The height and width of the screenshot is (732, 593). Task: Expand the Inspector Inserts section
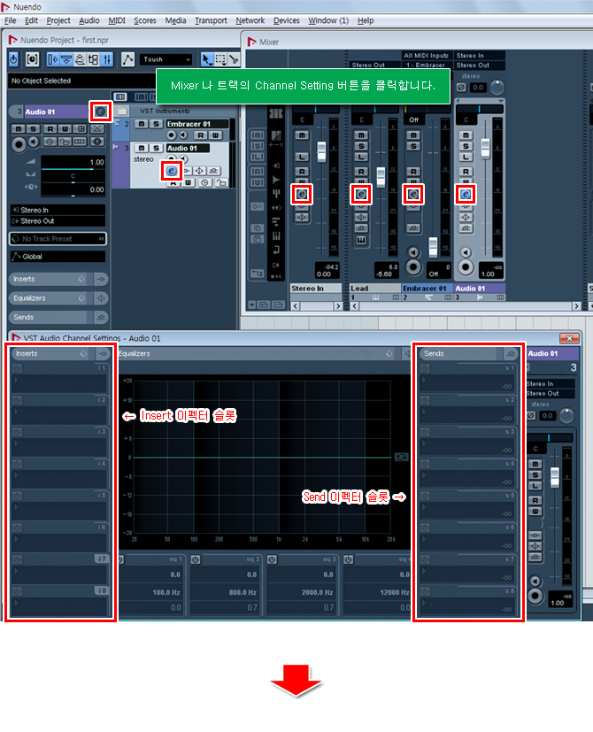(x=50, y=279)
